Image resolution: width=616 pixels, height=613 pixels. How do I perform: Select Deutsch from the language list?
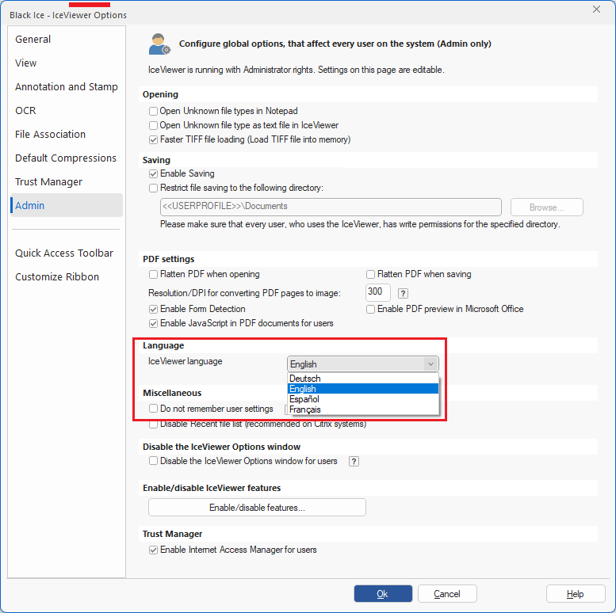[363, 379]
